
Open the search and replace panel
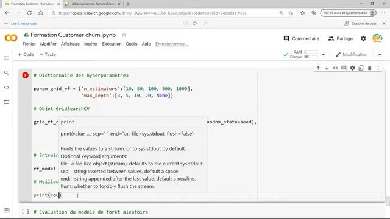pyautogui.click(x=7, y=73)
